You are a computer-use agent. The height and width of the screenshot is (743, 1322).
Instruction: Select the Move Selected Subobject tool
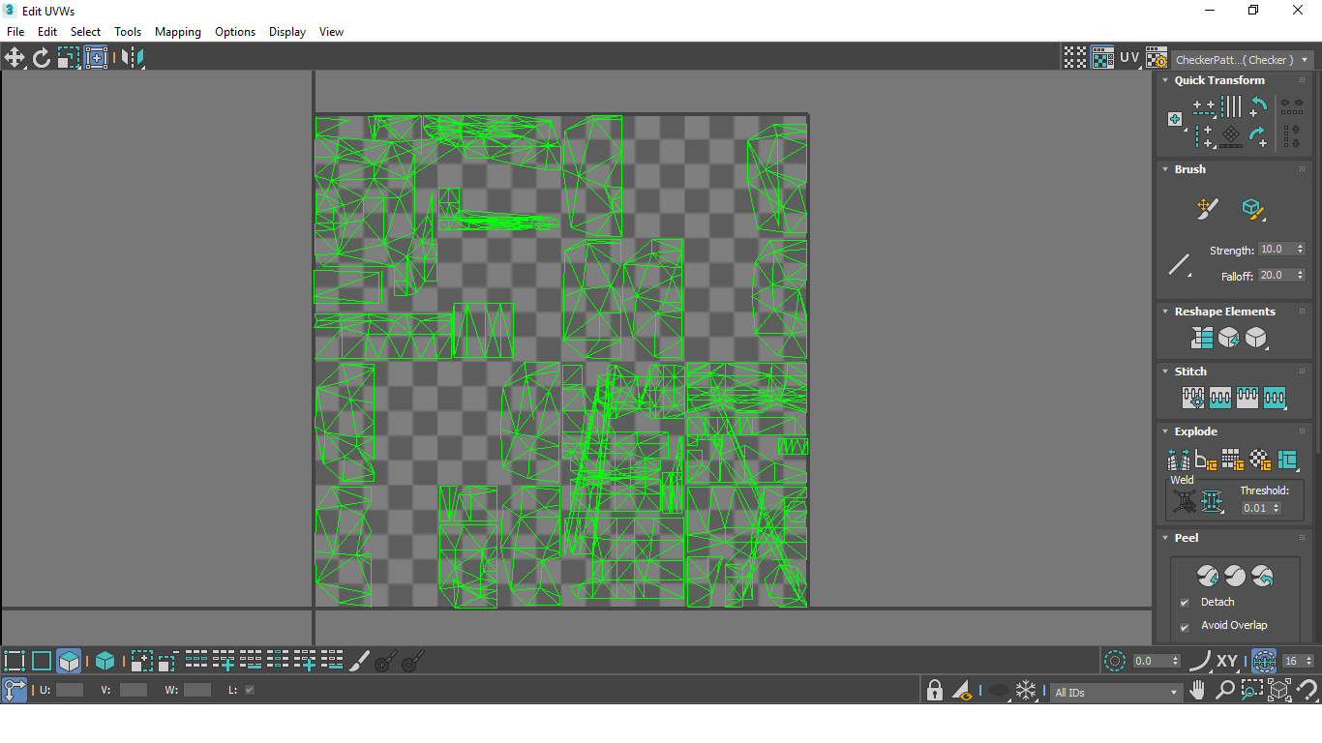point(15,58)
